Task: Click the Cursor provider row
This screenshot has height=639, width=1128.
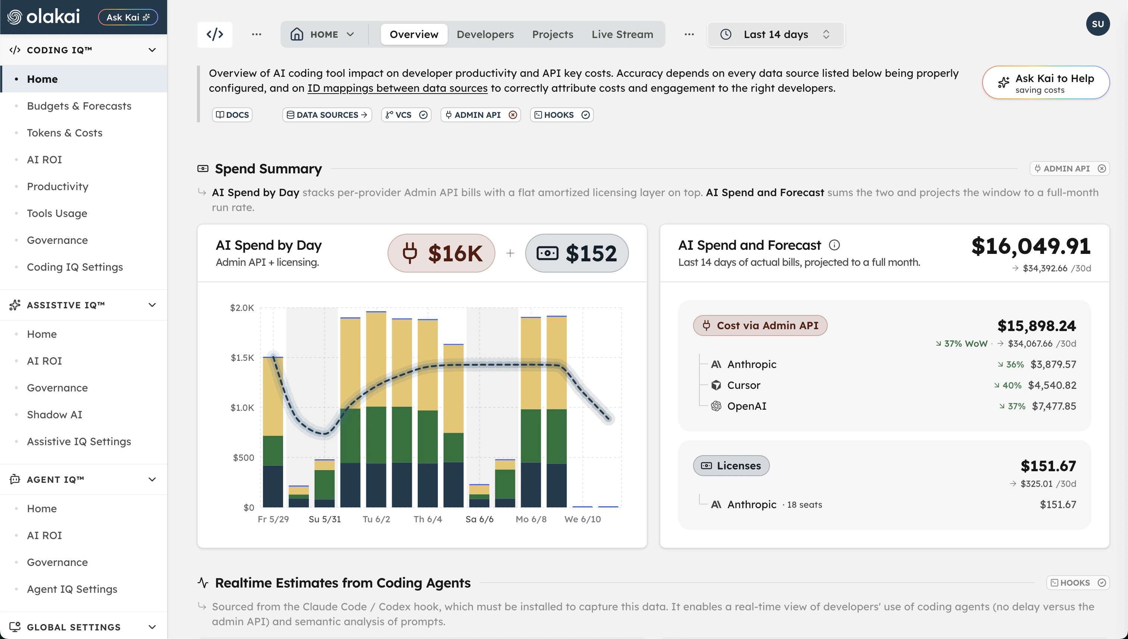Action: 893,385
